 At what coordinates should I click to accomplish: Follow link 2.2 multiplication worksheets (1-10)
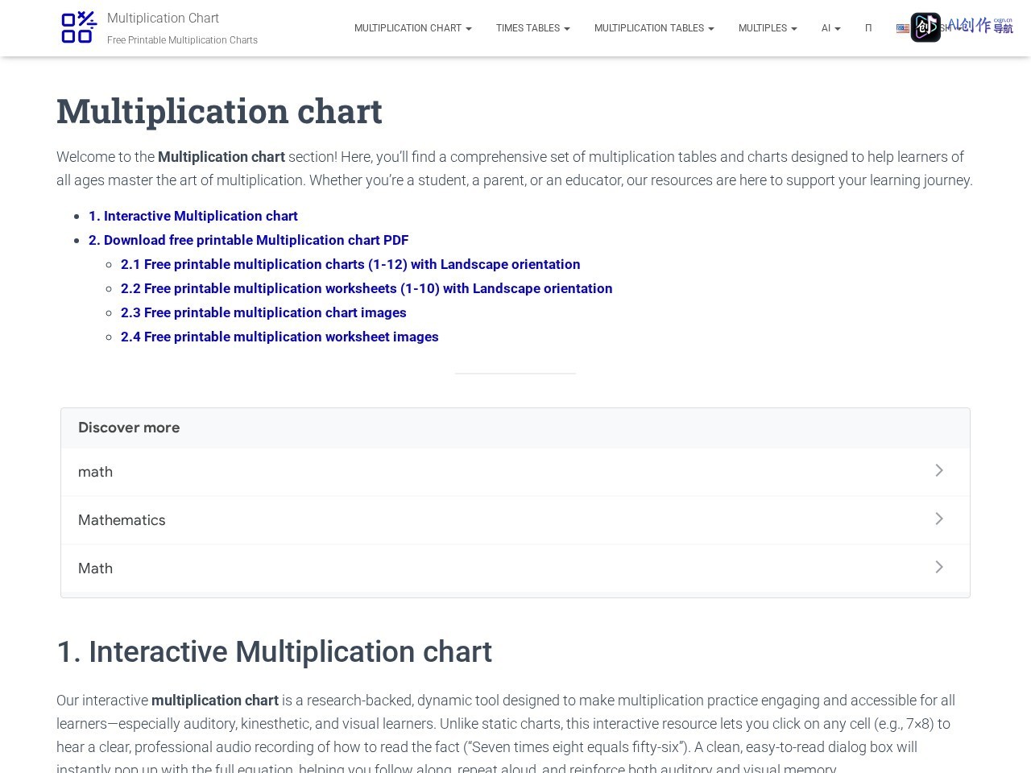[366, 288]
